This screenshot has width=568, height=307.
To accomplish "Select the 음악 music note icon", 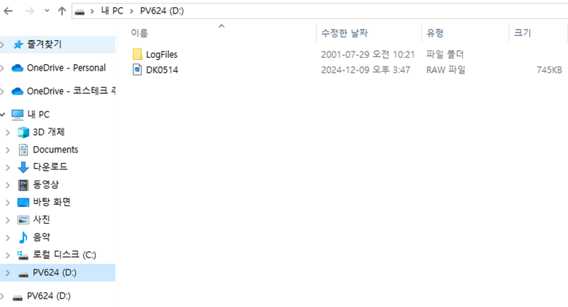I will (x=23, y=237).
